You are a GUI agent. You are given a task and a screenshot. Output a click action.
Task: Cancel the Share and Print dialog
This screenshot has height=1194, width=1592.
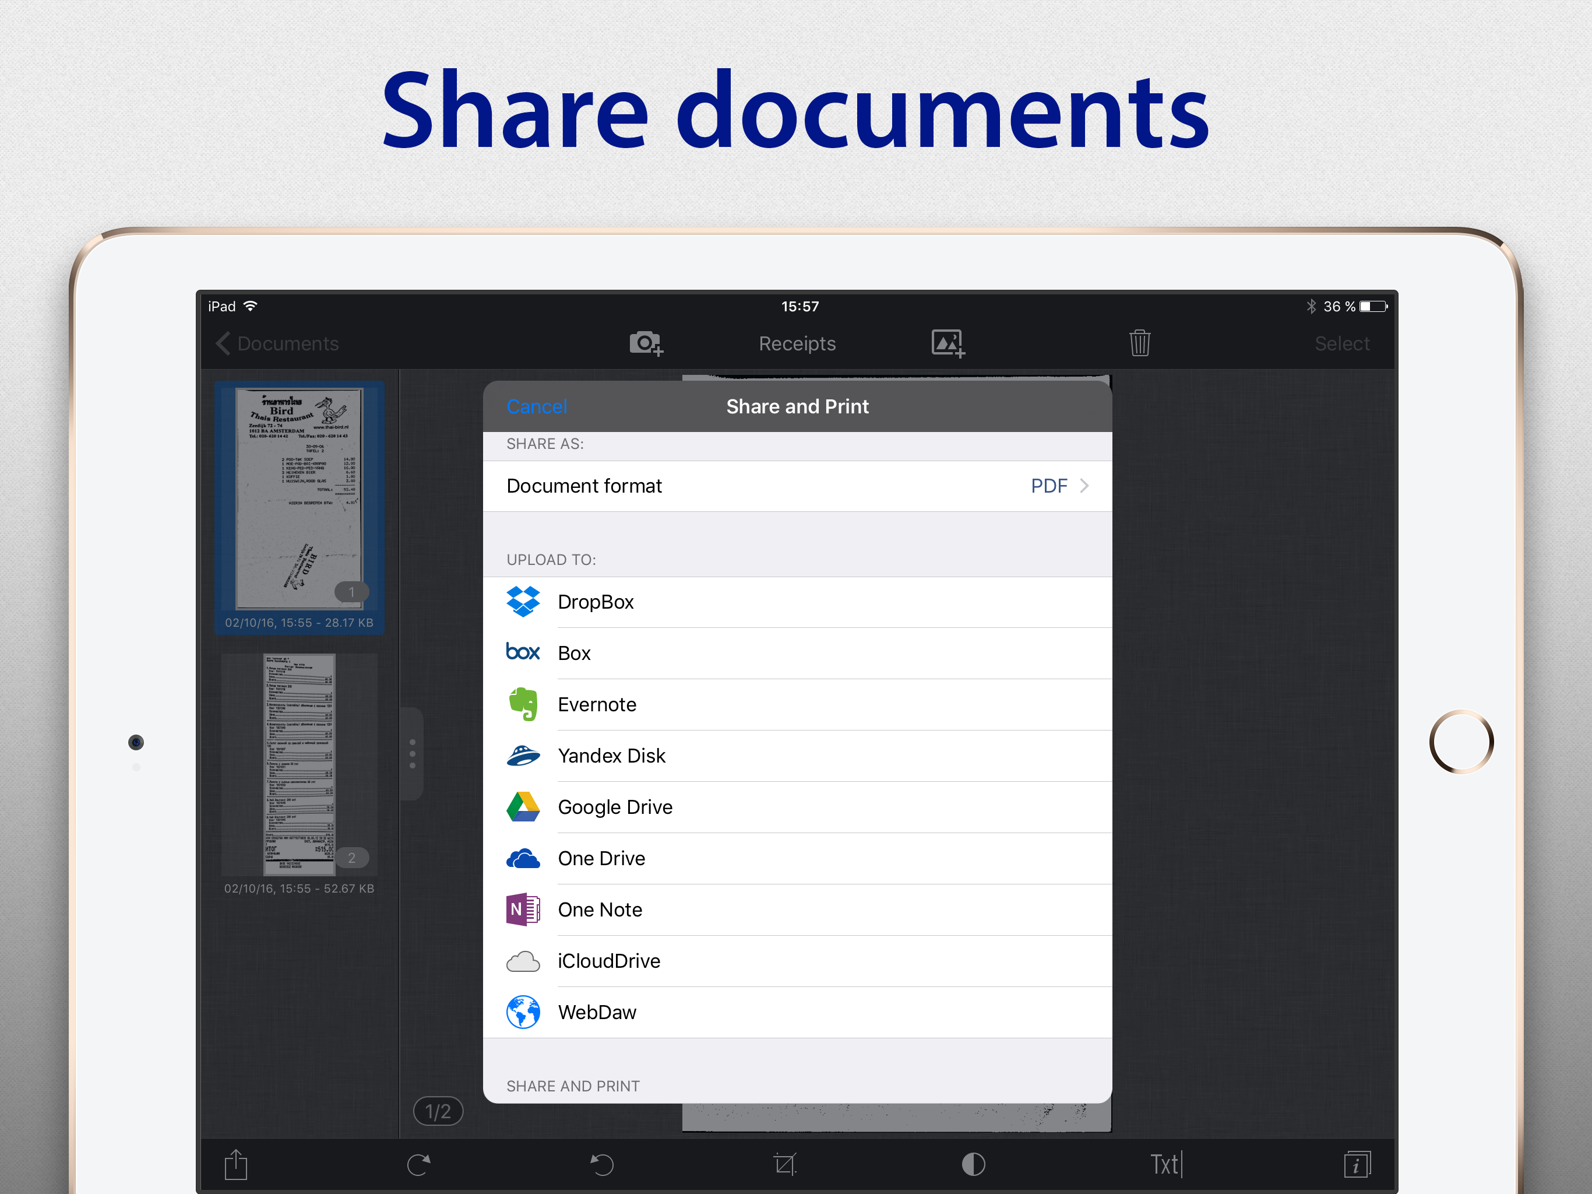537,407
